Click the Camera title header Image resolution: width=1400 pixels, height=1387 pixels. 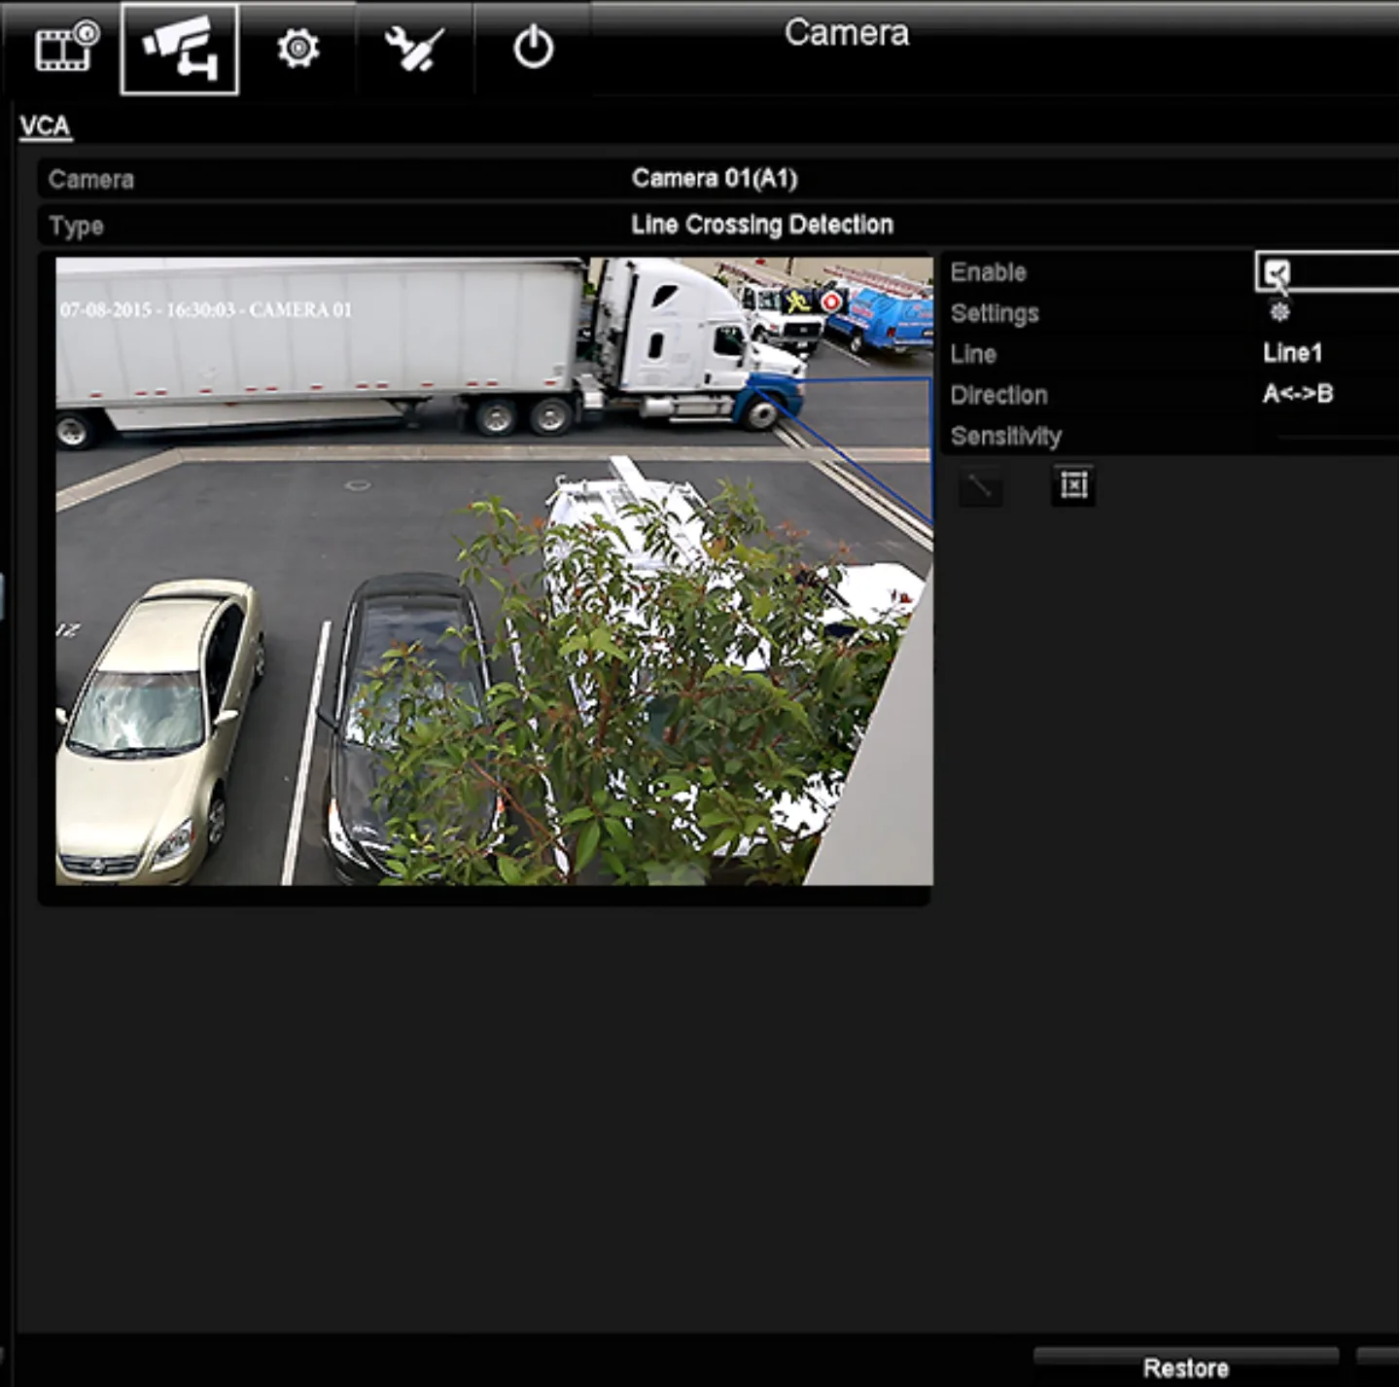click(x=847, y=33)
